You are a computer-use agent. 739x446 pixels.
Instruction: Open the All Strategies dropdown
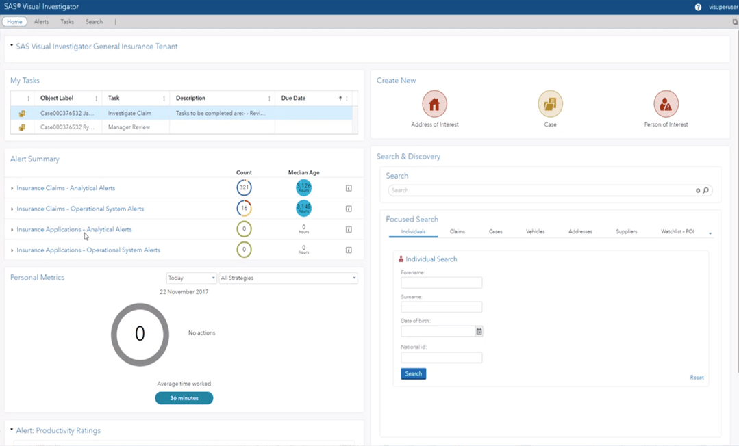click(x=288, y=278)
